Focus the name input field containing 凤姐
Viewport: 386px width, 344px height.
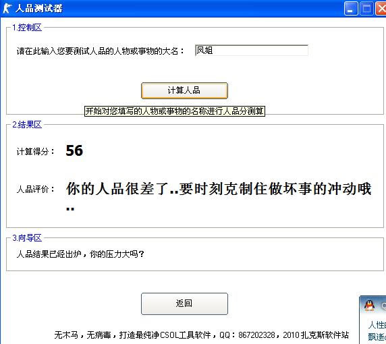click(251, 51)
